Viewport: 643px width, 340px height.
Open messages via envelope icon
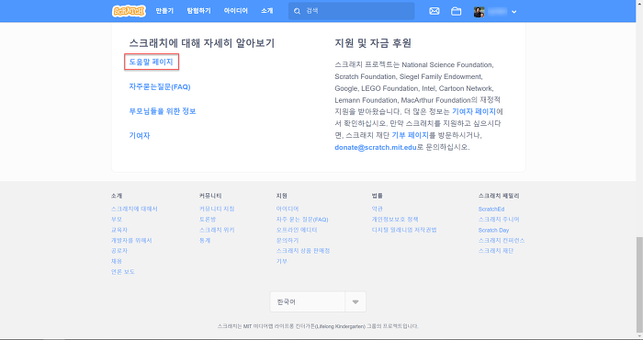pyautogui.click(x=434, y=11)
